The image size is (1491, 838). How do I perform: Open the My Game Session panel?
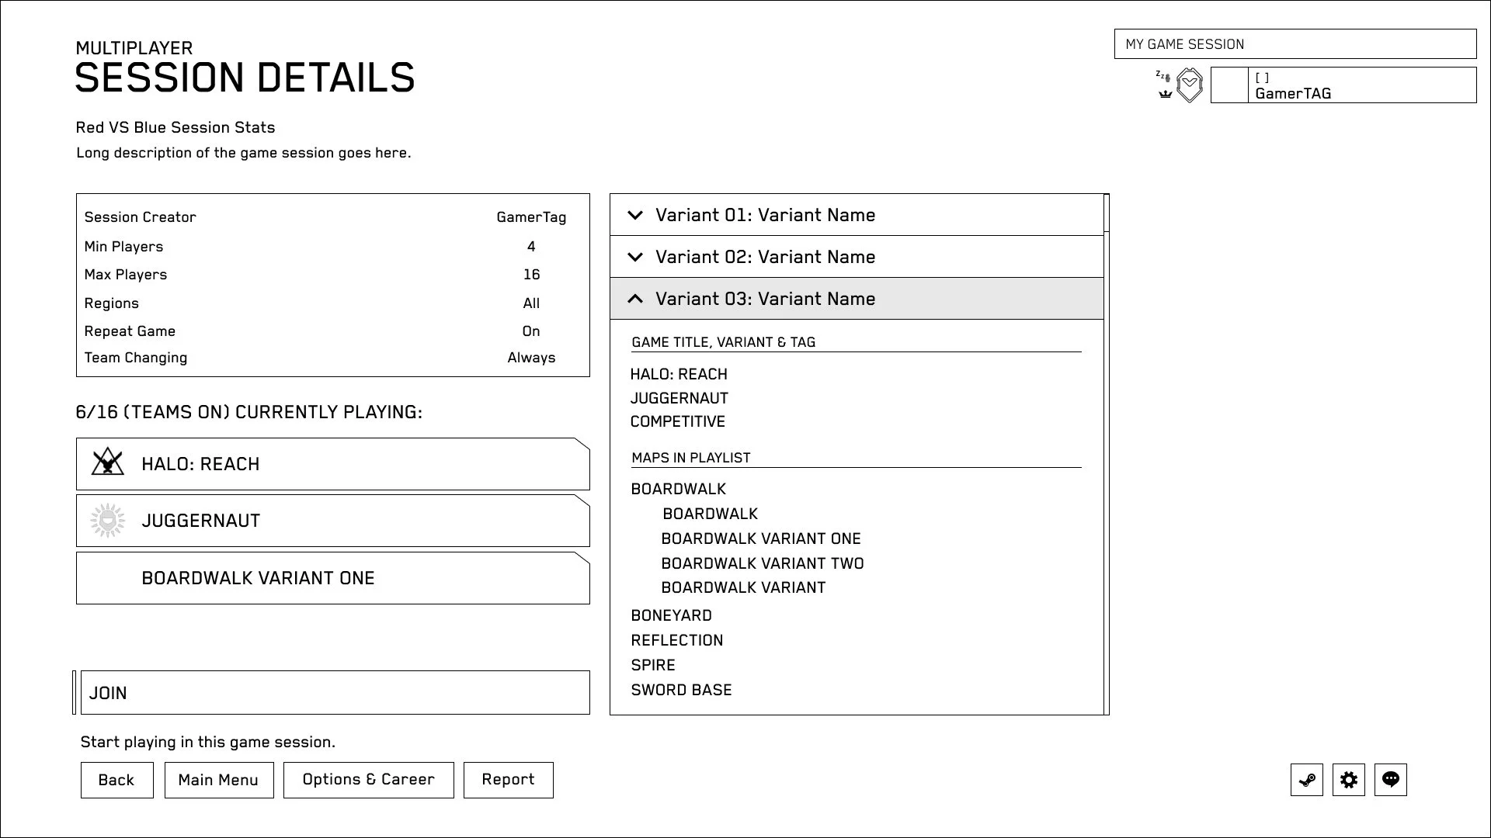(x=1295, y=44)
